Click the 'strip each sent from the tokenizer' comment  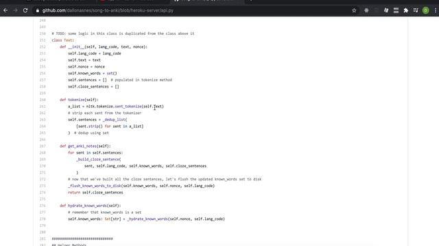pos(105,113)
